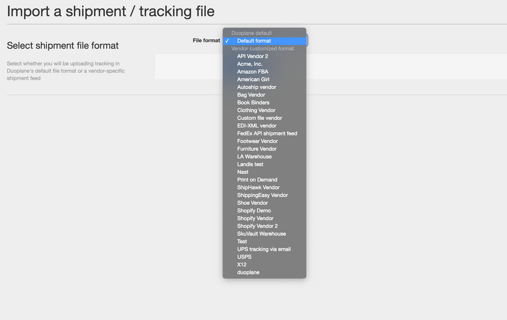Select X12 file format

[x=242, y=265]
